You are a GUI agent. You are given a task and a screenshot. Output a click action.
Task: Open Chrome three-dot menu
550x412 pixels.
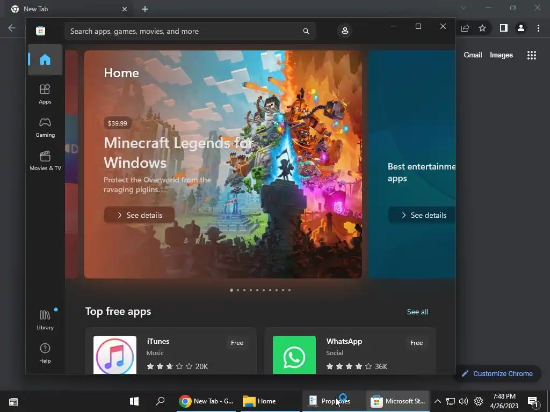[x=538, y=28]
